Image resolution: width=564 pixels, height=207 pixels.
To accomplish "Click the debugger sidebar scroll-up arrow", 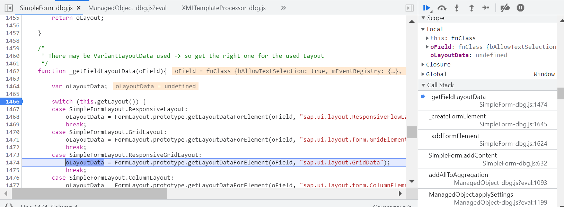I will (x=561, y=21).
